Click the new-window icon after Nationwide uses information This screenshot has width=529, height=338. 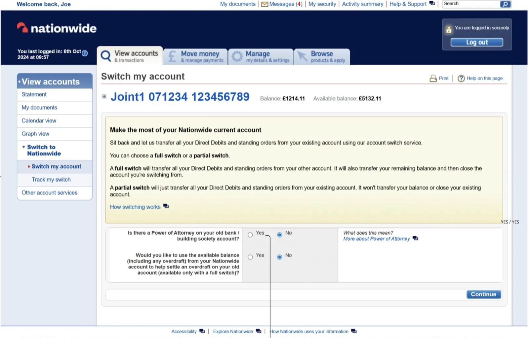pos(354,331)
